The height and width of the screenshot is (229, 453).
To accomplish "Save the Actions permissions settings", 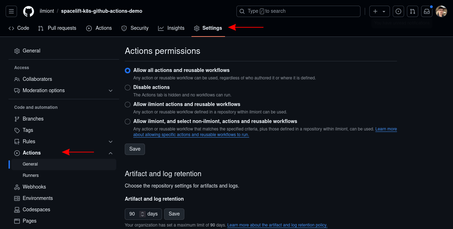I will click(x=135, y=149).
